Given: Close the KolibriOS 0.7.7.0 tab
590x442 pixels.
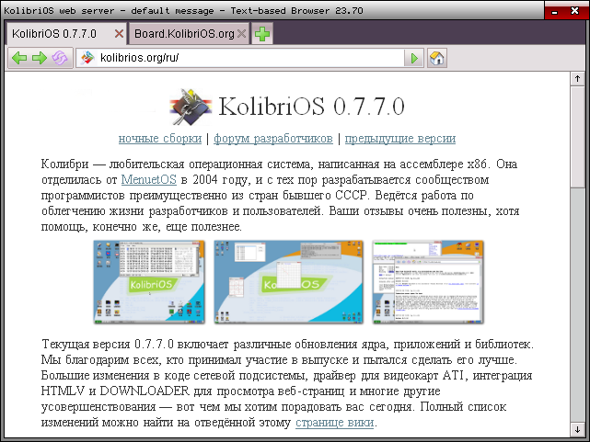Looking at the screenshot, I should 119,34.
